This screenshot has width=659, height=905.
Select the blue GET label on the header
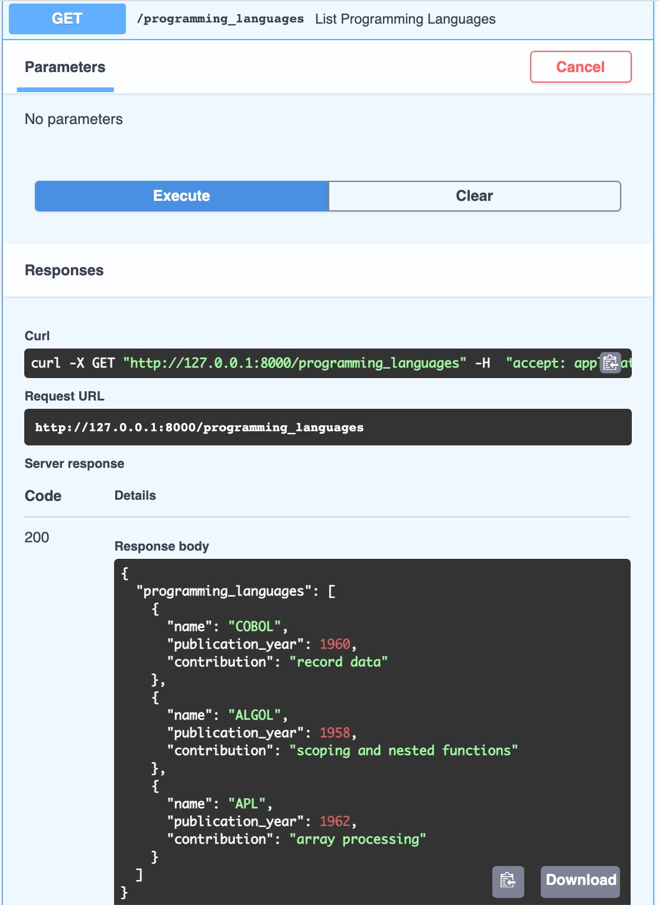(66, 18)
